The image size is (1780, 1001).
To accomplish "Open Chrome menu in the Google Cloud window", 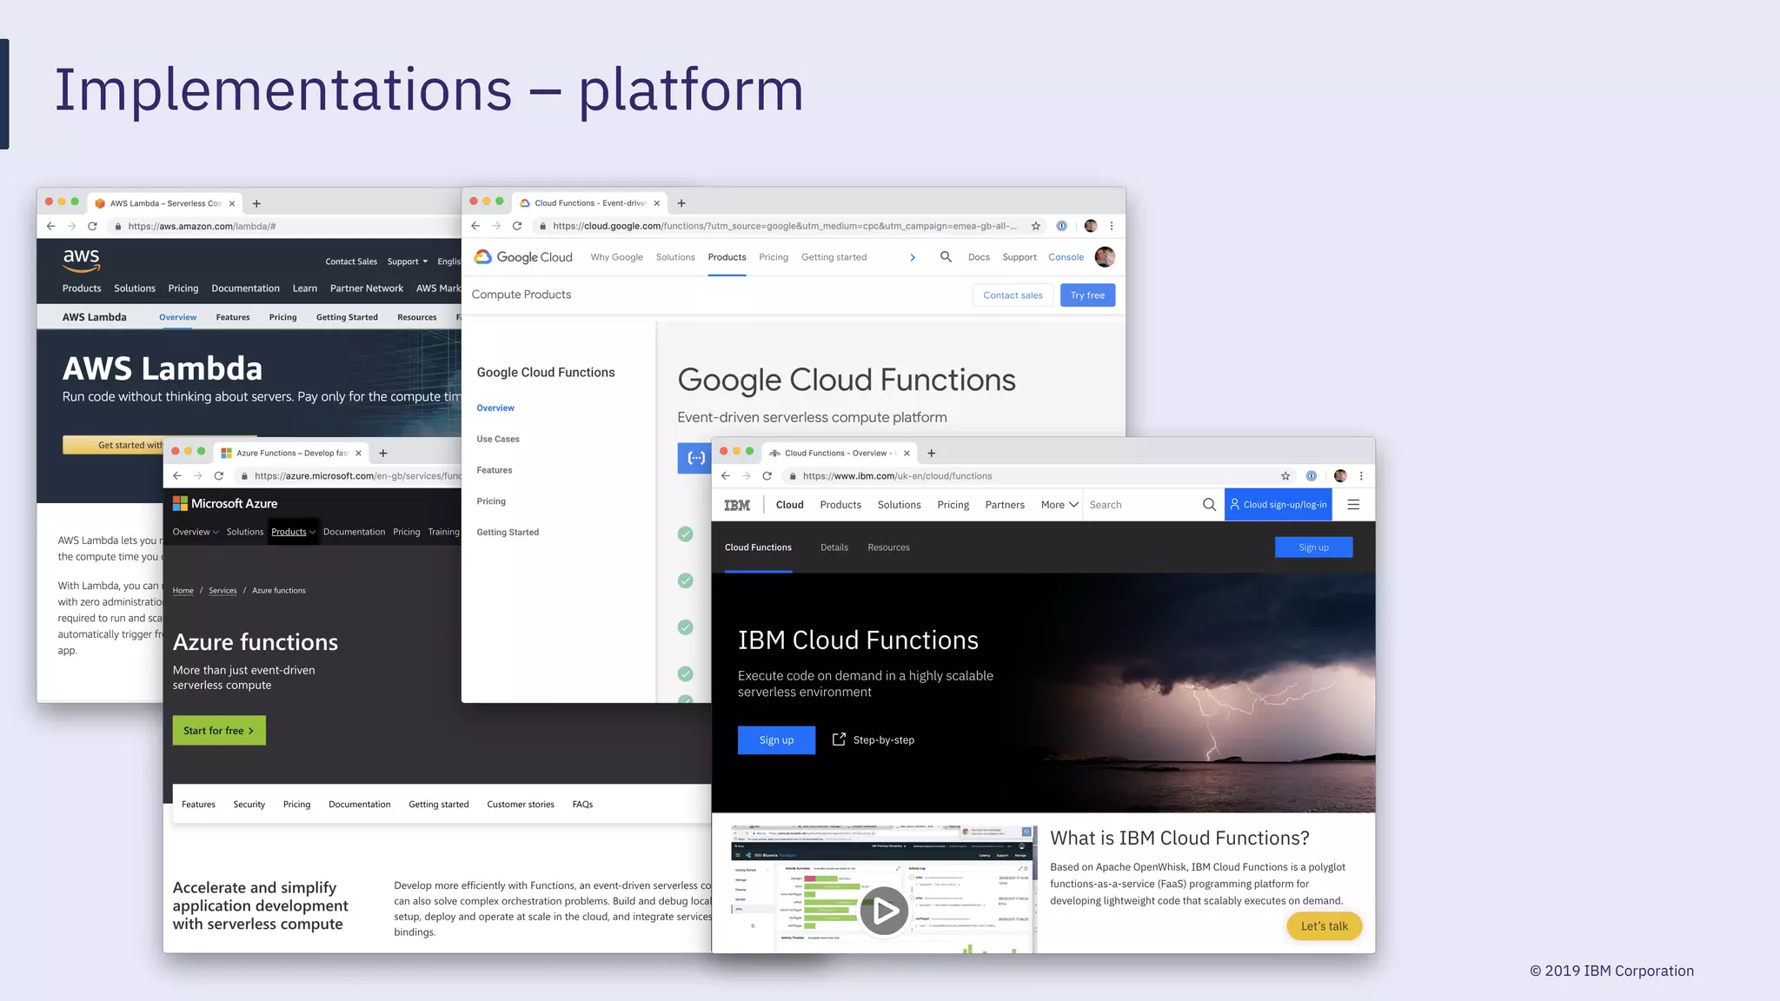I will (x=1111, y=226).
